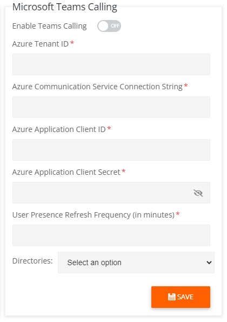Click the 'Directories:' label
This screenshot has width=227, height=322.
[32, 261]
